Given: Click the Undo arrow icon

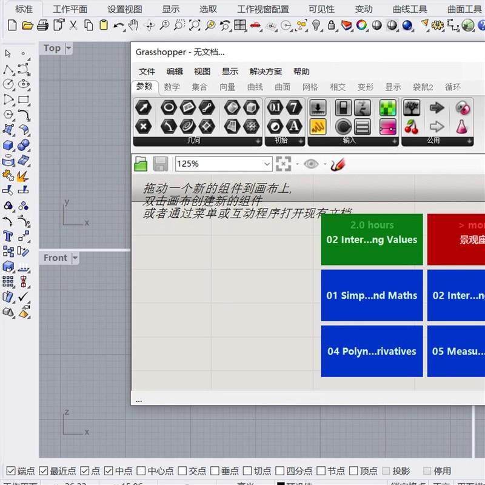Looking at the screenshot, I should coord(119,25).
